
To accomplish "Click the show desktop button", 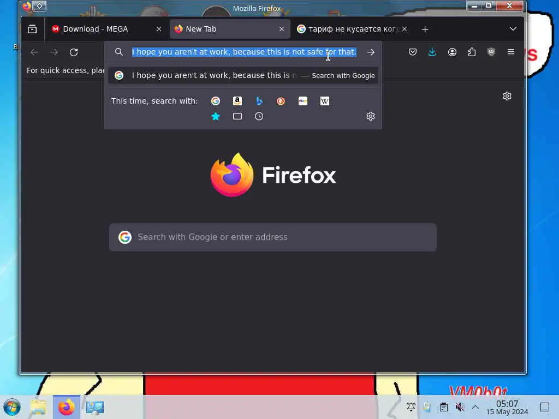I will (545, 407).
